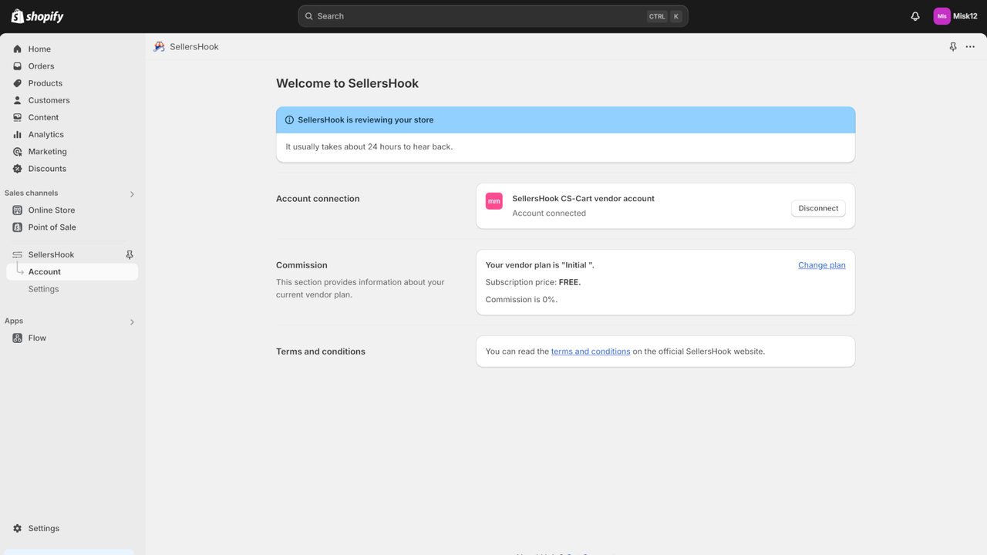The width and height of the screenshot is (987, 555).
Task: Click the Misk12 store name
Action: click(965, 16)
